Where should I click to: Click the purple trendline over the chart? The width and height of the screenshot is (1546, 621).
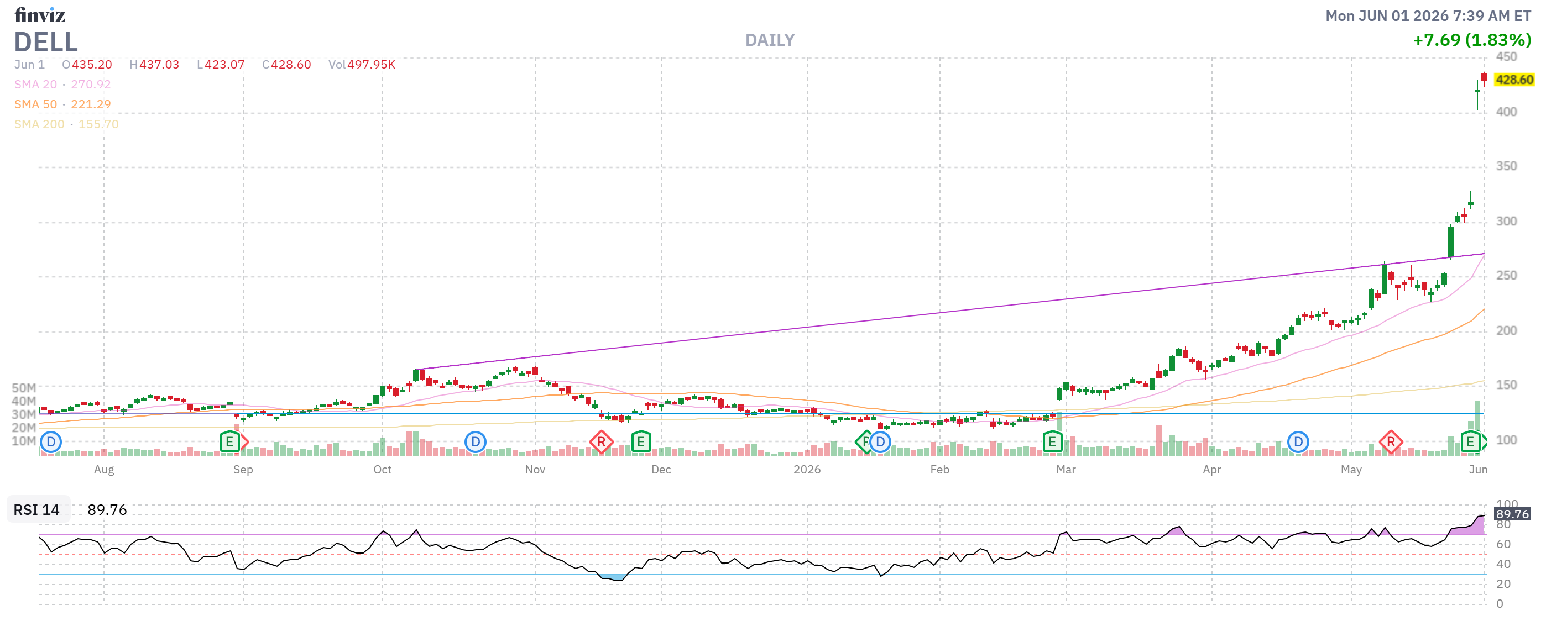pyautogui.click(x=950, y=312)
